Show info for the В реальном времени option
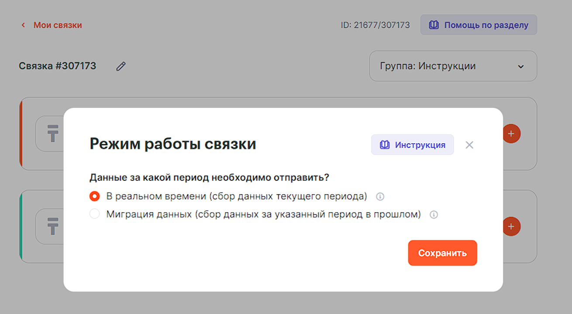Image resolution: width=572 pixels, height=314 pixels. click(x=380, y=196)
